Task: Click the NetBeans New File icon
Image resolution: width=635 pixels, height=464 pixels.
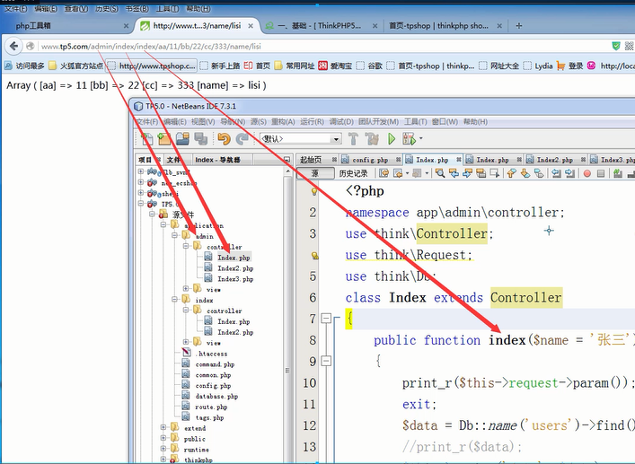Action: pyautogui.click(x=147, y=139)
